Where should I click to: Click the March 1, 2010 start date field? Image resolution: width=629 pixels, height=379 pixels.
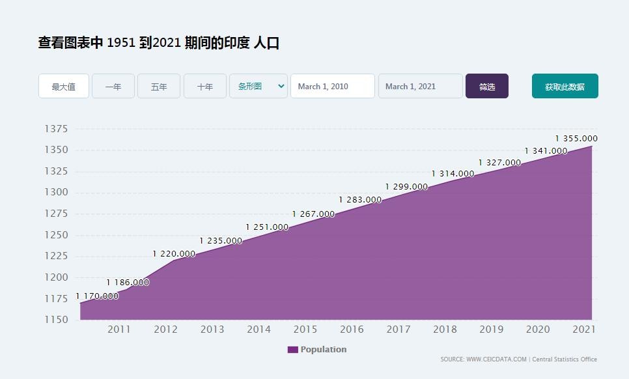(332, 87)
